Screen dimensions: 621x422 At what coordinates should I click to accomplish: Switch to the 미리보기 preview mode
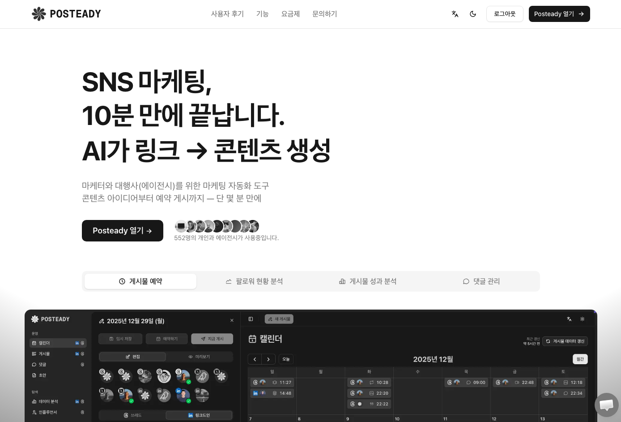click(199, 357)
